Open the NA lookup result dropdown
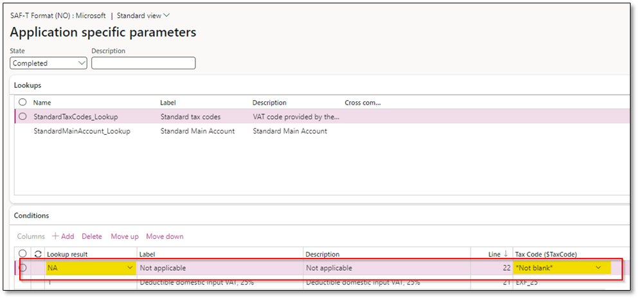This screenshot has height=299, width=639. tap(130, 268)
